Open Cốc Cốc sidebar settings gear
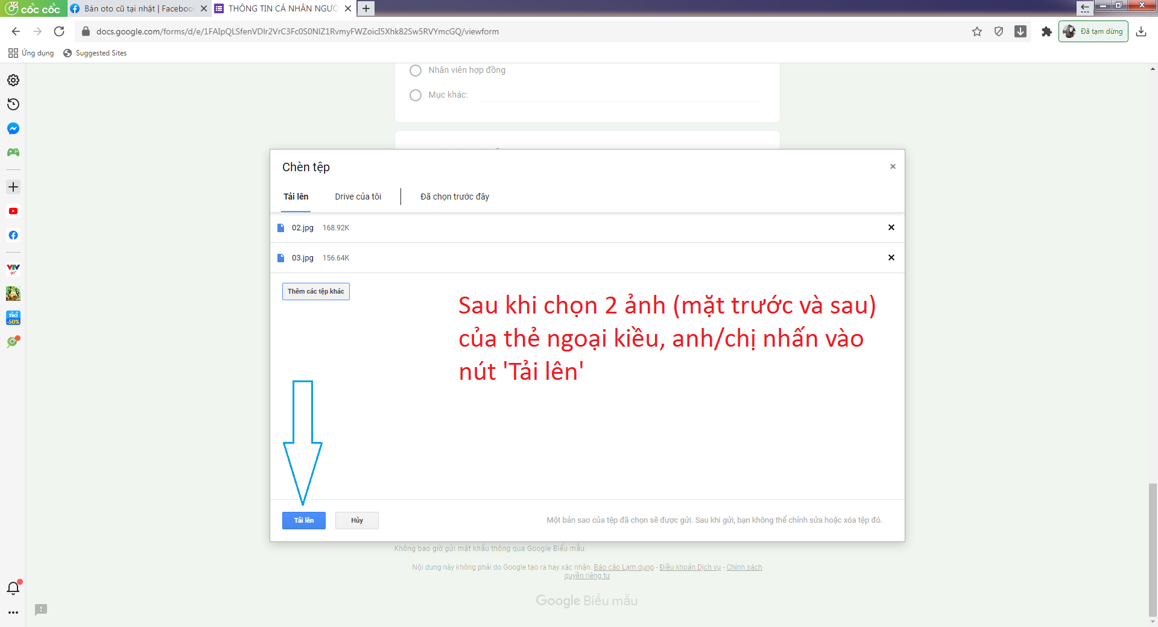Screen dimensions: 1158x627 pos(13,80)
